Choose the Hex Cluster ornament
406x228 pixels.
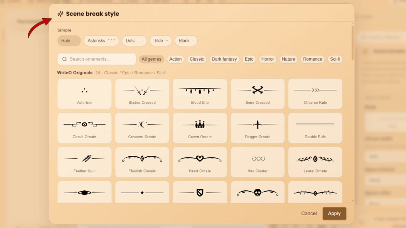[x=258, y=162]
